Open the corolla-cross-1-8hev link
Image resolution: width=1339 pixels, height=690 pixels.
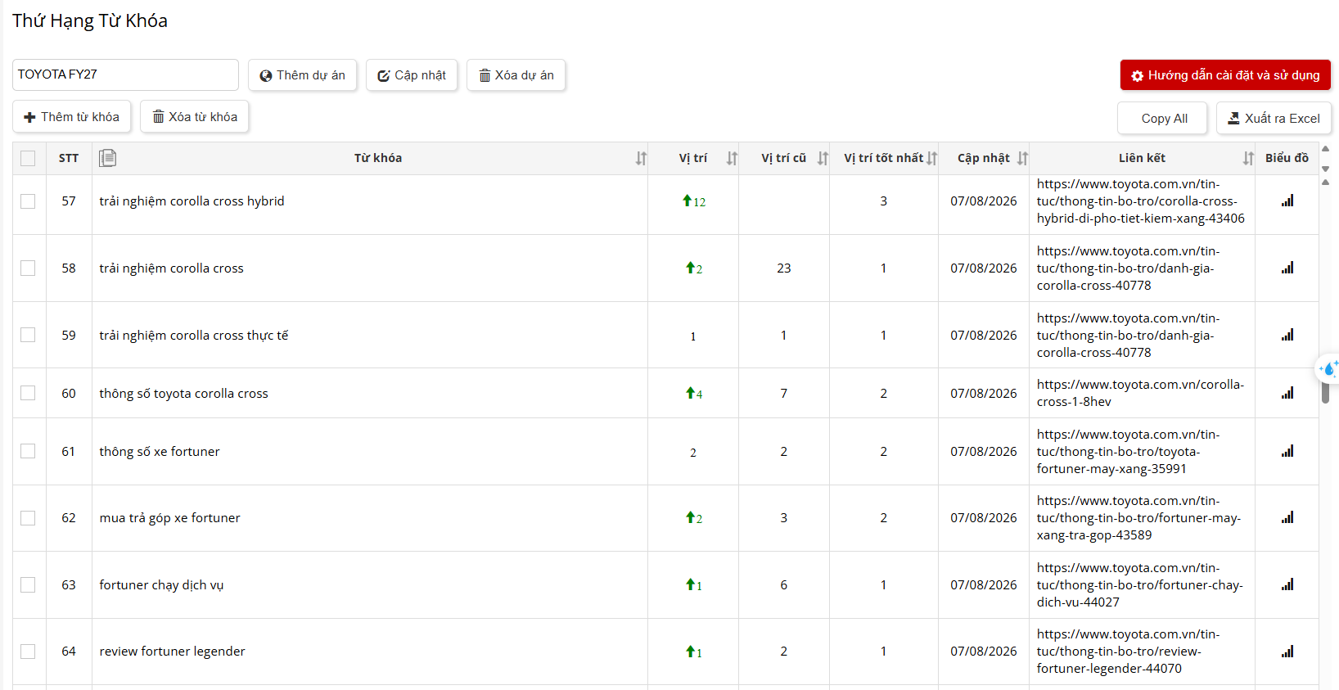tap(1140, 393)
